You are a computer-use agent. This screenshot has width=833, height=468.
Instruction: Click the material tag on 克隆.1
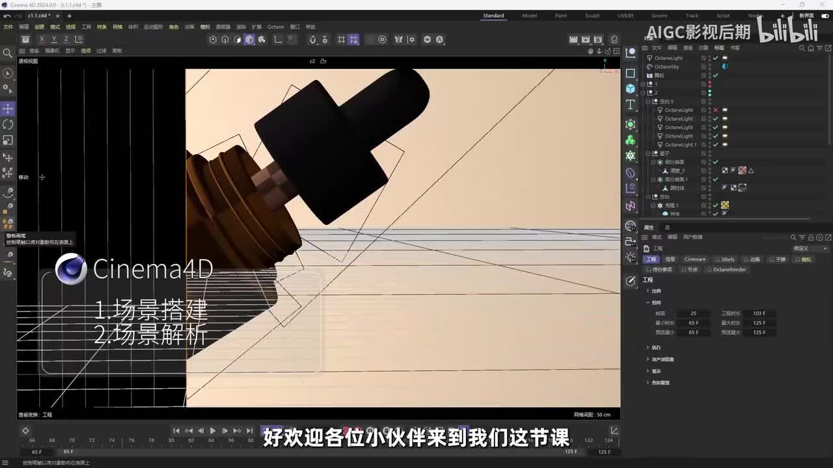tap(725, 205)
